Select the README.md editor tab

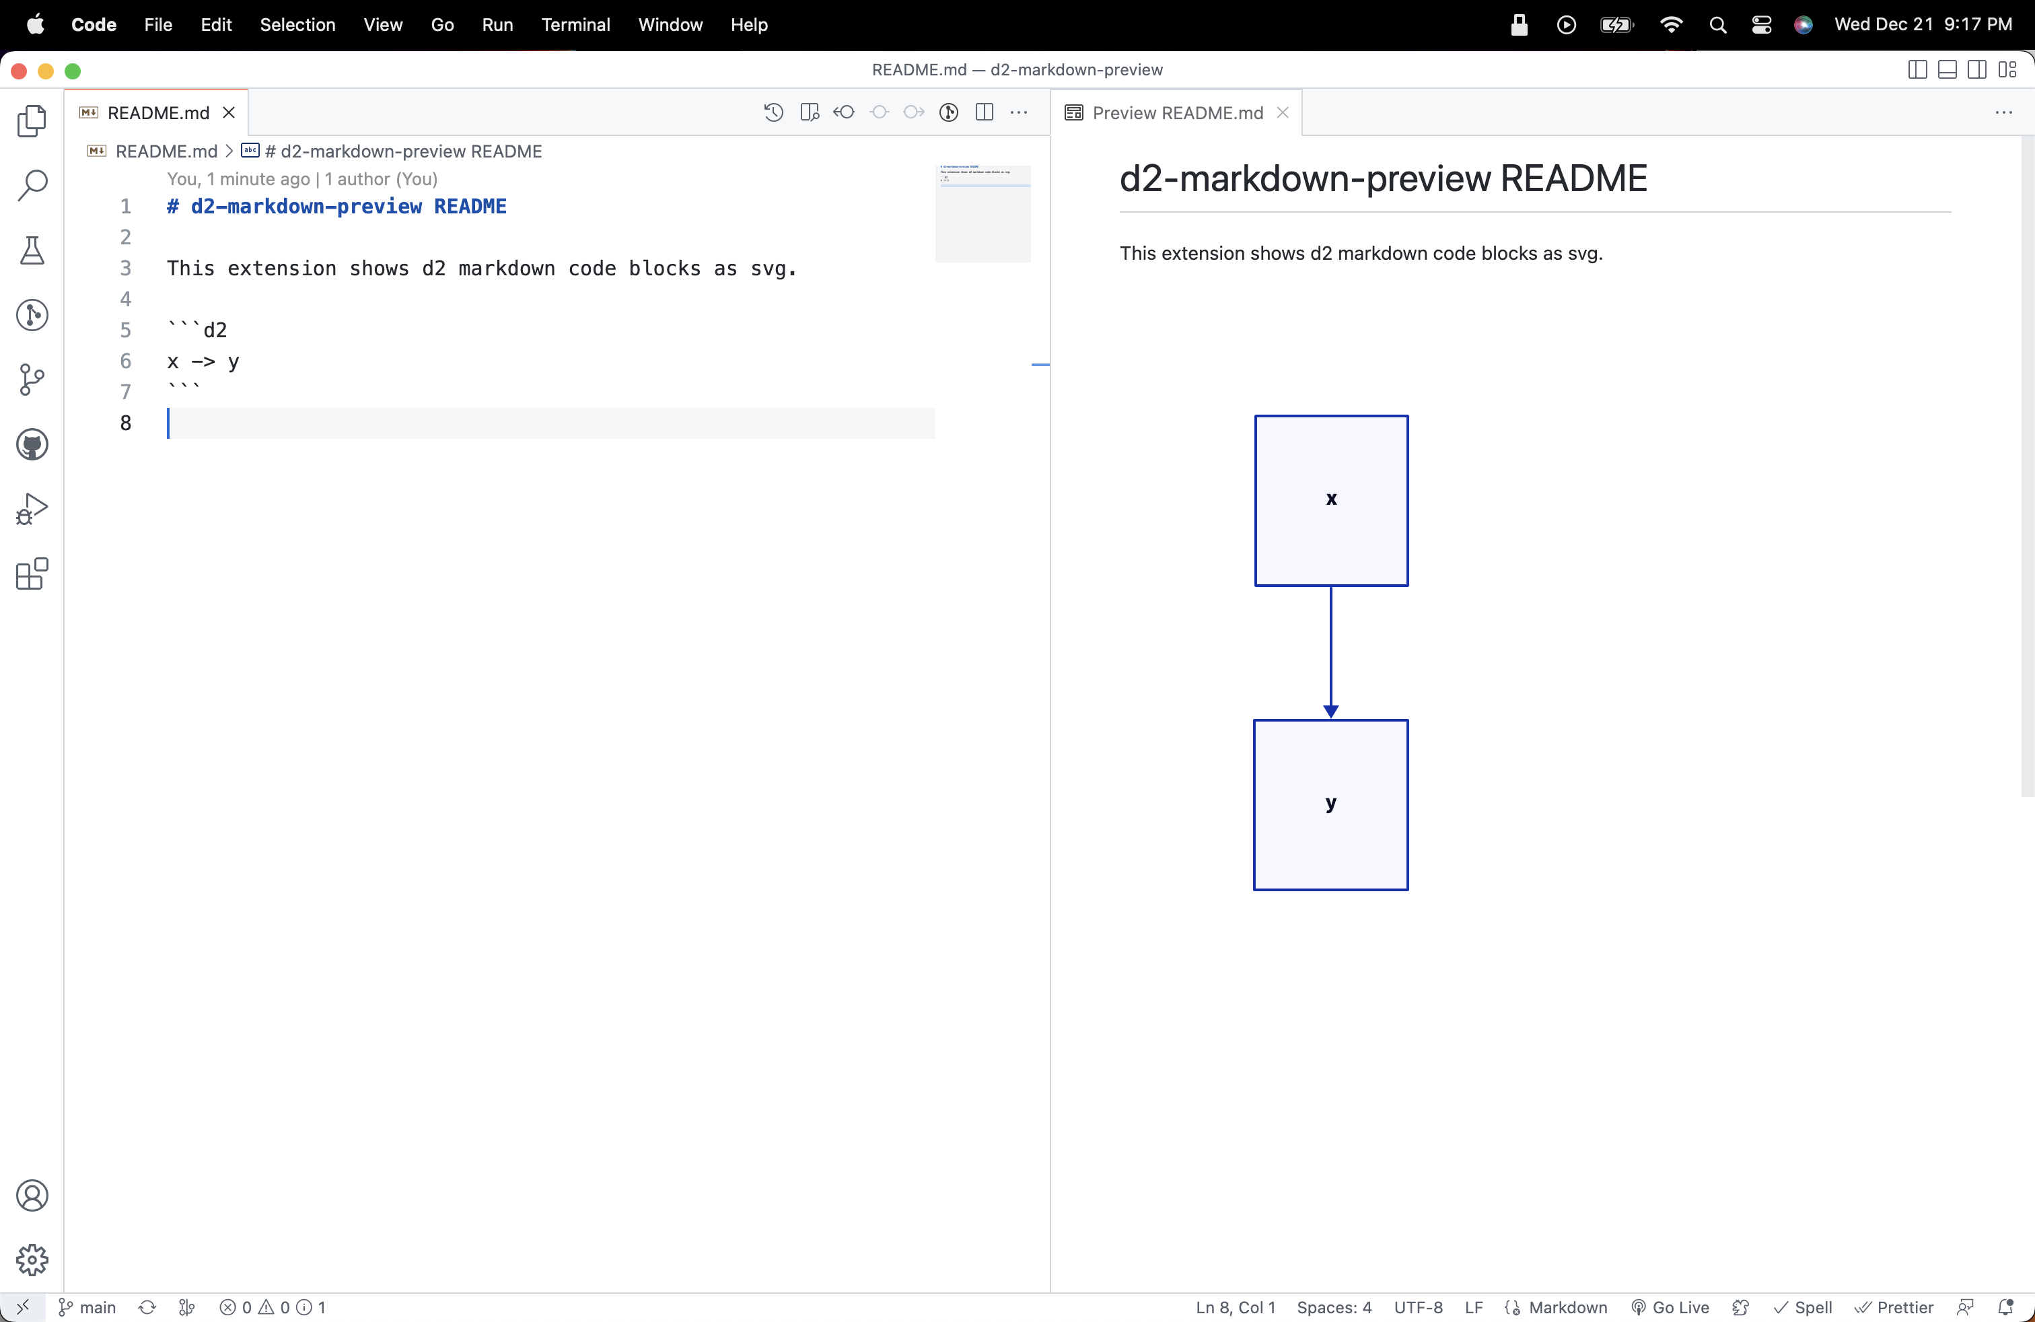157,113
